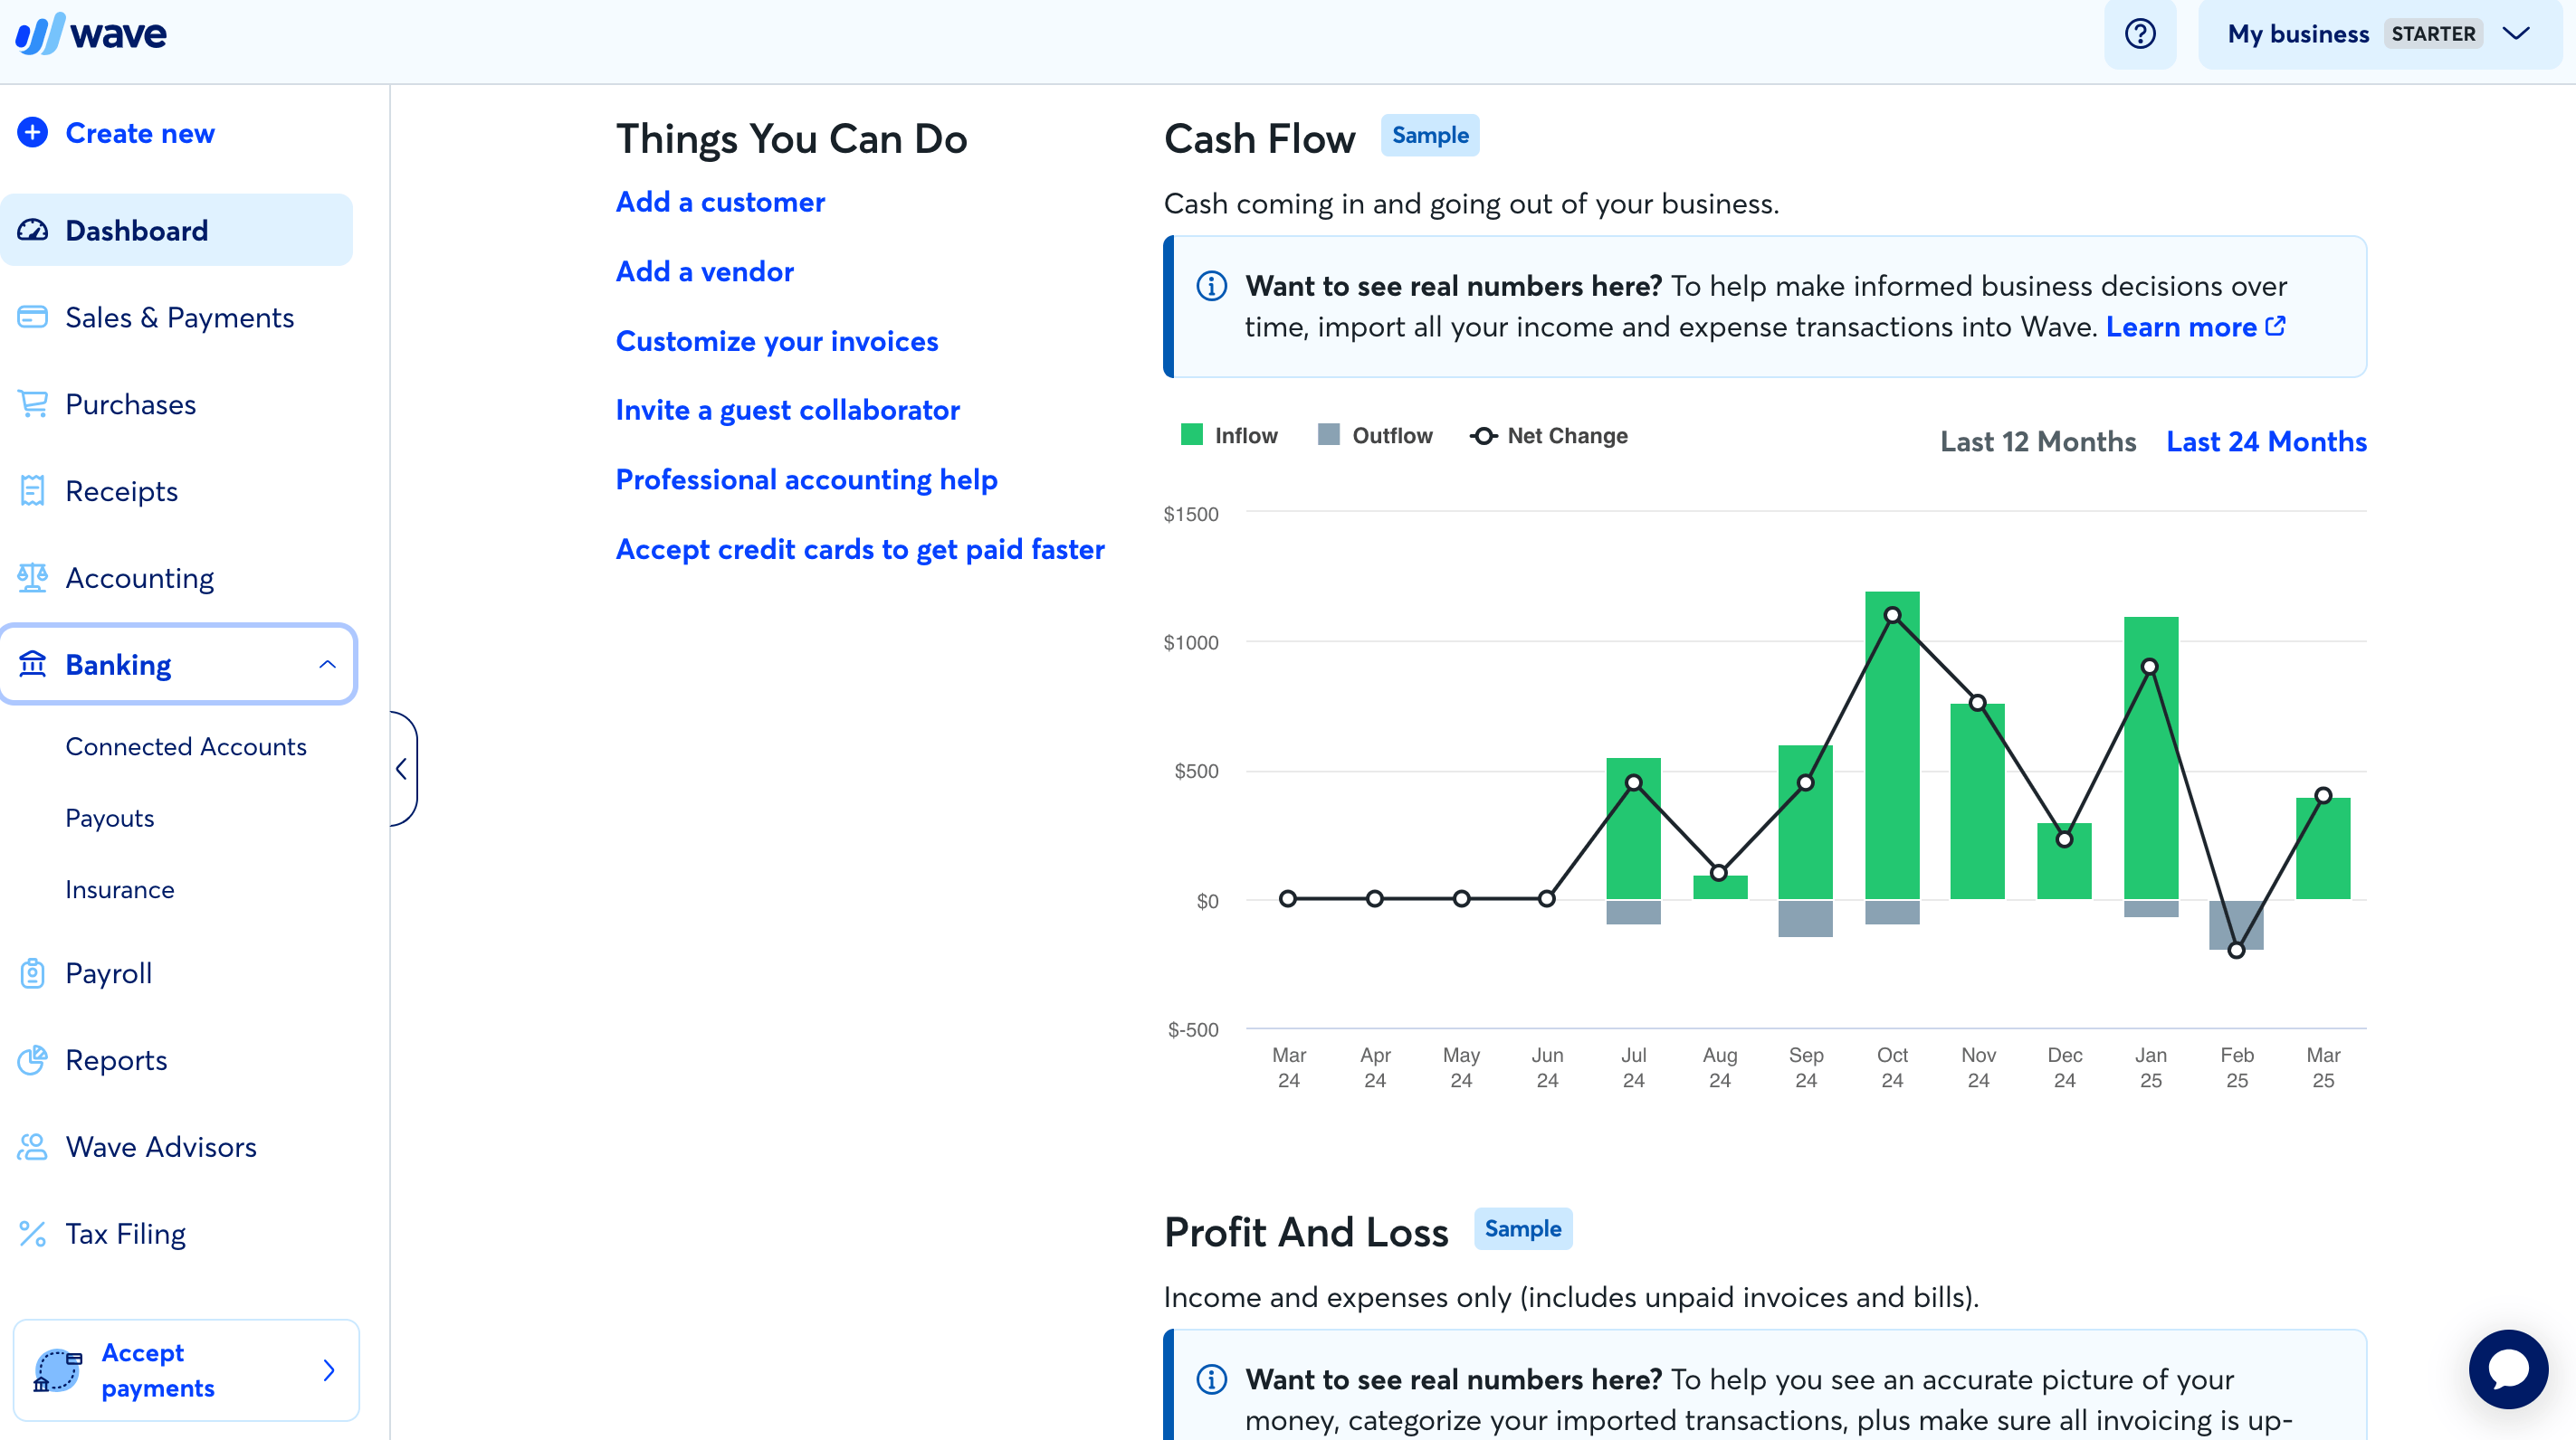This screenshot has width=2576, height=1440.
Task: Select Connected Accounts under Banking
Action: [186, 745]
